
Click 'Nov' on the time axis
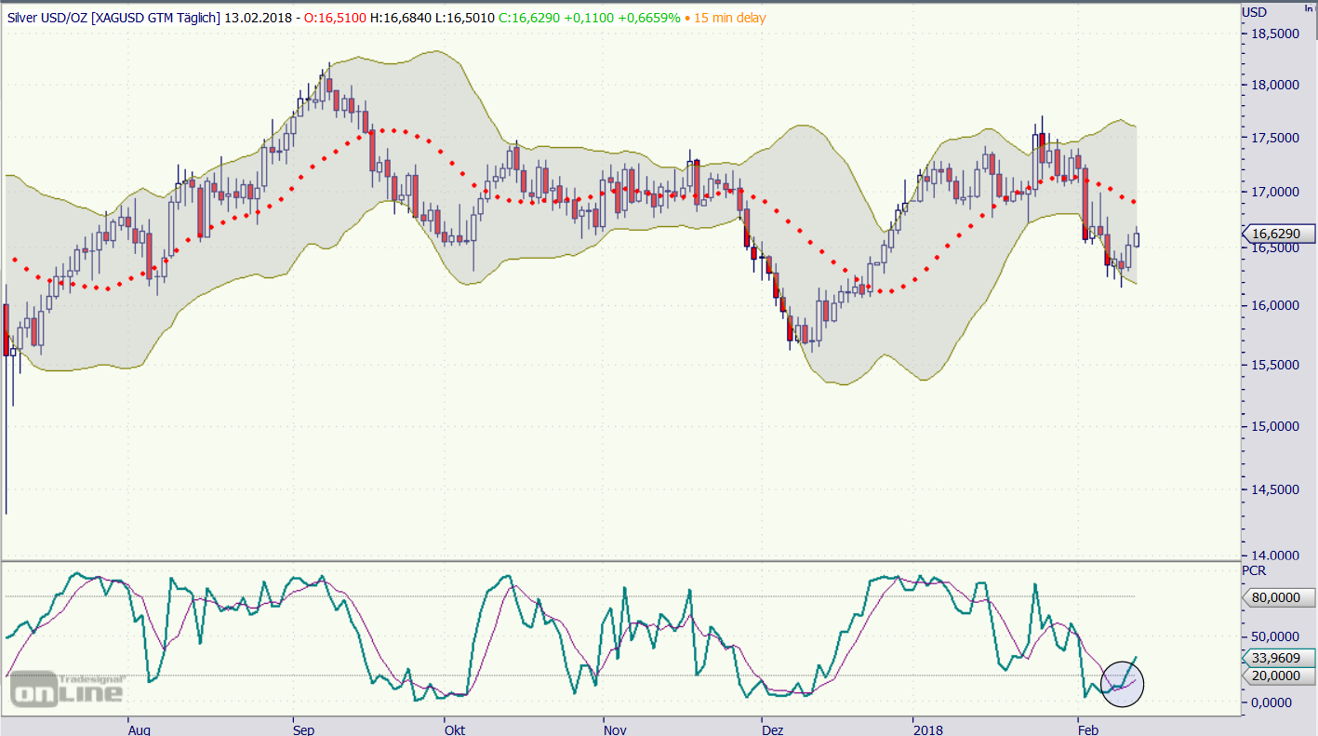tap(614, 729)
